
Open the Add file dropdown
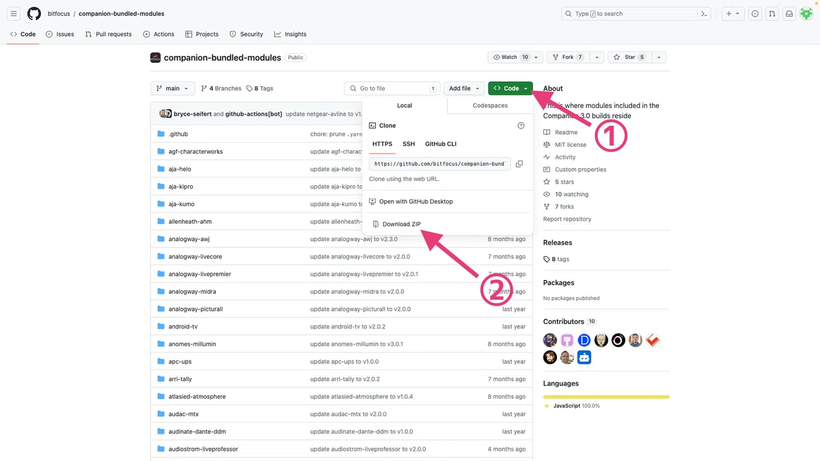(x=464, y=88)
